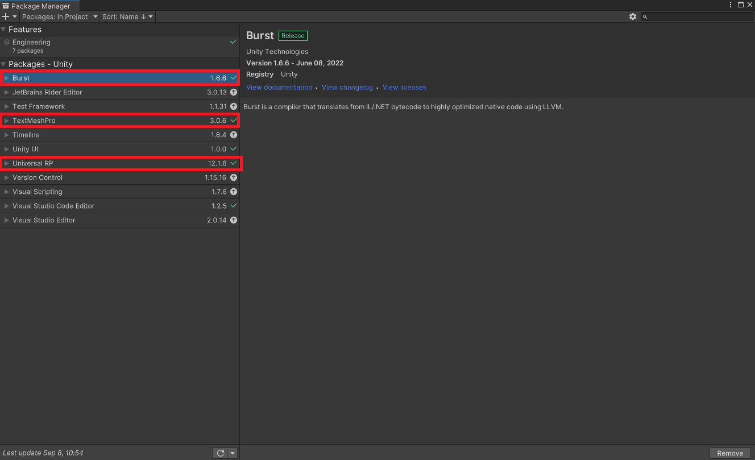The image size is (755, 460).
Task: Expand the Version Control arrow
Action: pos(7,177)
